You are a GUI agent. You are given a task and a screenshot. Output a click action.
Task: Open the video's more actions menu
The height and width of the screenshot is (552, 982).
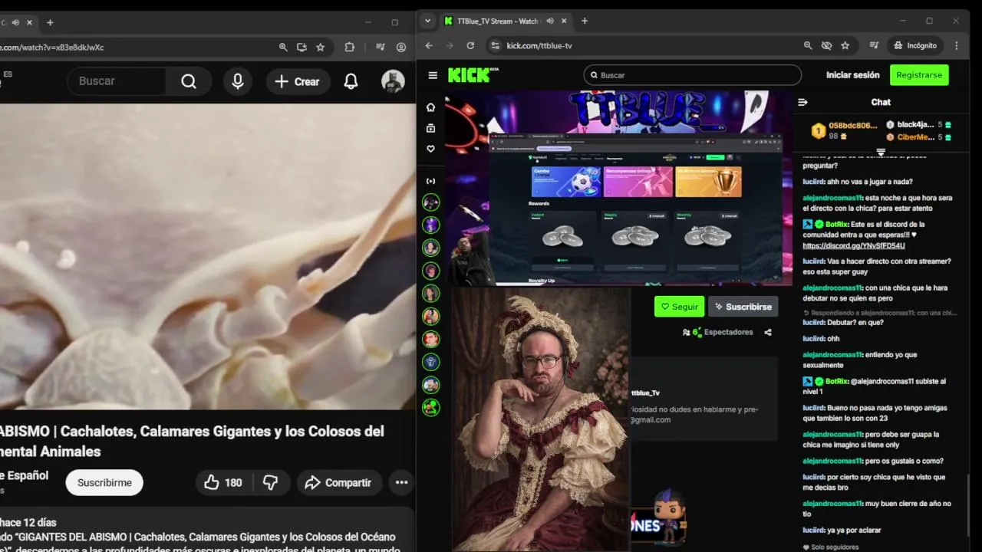pyautogui.click(x=401, y=482)
